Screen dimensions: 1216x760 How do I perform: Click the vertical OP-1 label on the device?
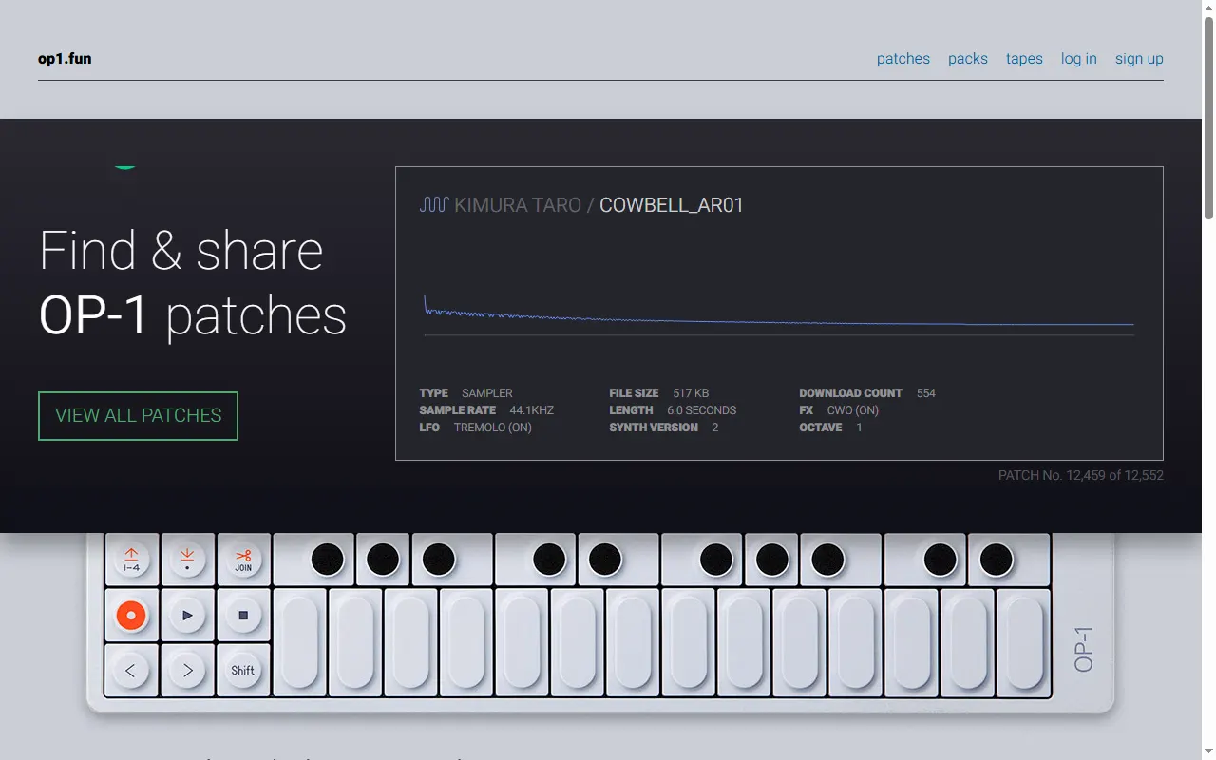point(1084,649)
